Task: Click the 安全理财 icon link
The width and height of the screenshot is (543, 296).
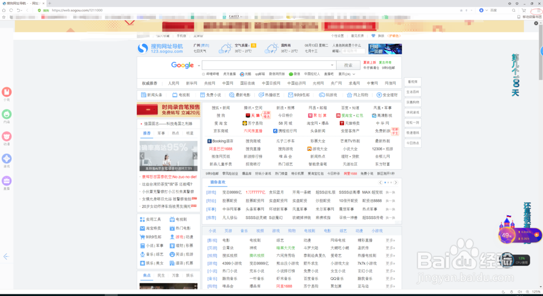Action: (379, 95)
